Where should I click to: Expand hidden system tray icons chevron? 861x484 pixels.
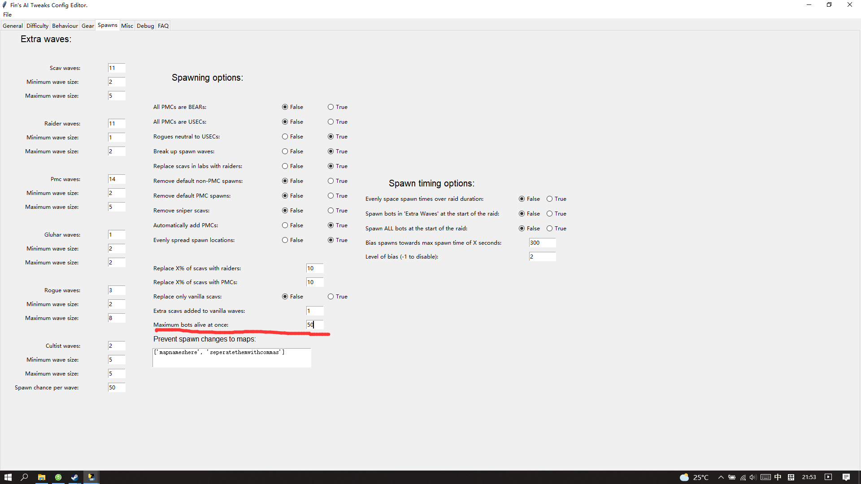(x=721, y=477)
